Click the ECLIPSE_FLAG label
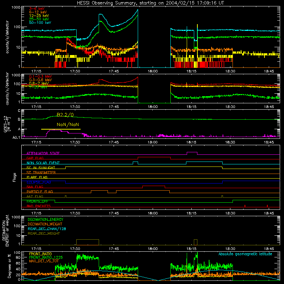The width and height of the screenshot is (284, 284). point(39,182)
